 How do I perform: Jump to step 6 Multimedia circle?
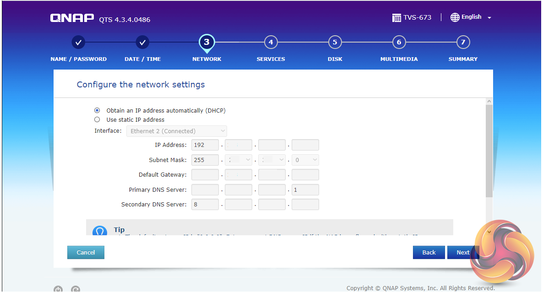tap(399, 42)
